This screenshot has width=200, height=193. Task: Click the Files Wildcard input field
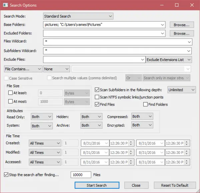pos(117,42)
